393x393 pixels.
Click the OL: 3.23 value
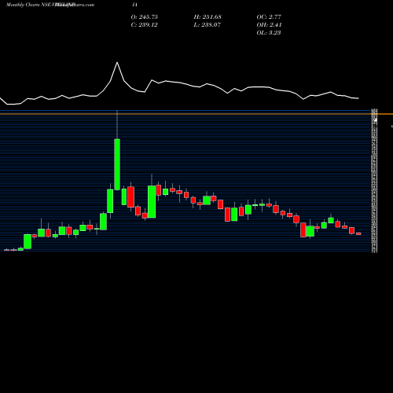click(x=269, y=33)
